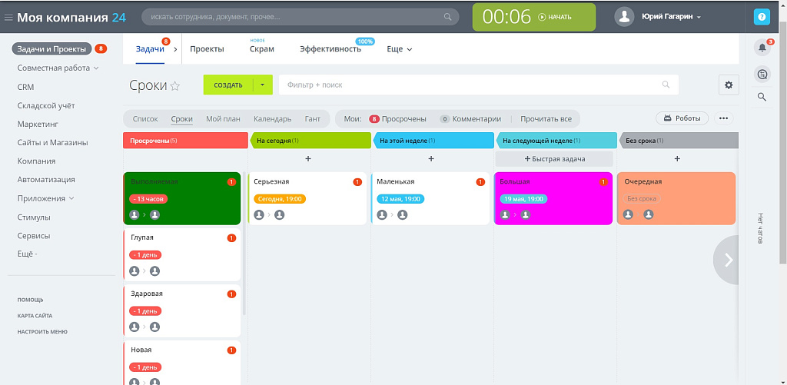The width and height of the screenshot is (787, 385).
Task: Open the chat bubble icon in right sidebar
Action: pos(762,74)
